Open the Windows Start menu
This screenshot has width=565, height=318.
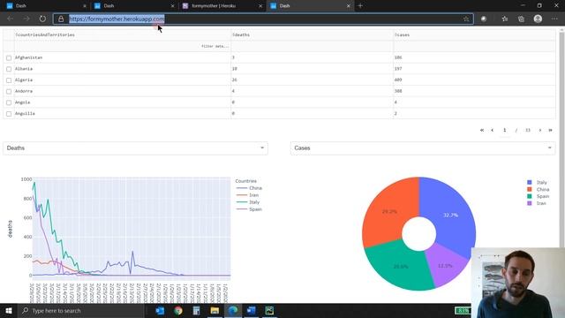pos(9,310)
